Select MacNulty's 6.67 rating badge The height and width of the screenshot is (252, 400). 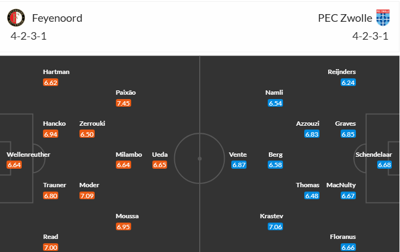tap(348, 196)
